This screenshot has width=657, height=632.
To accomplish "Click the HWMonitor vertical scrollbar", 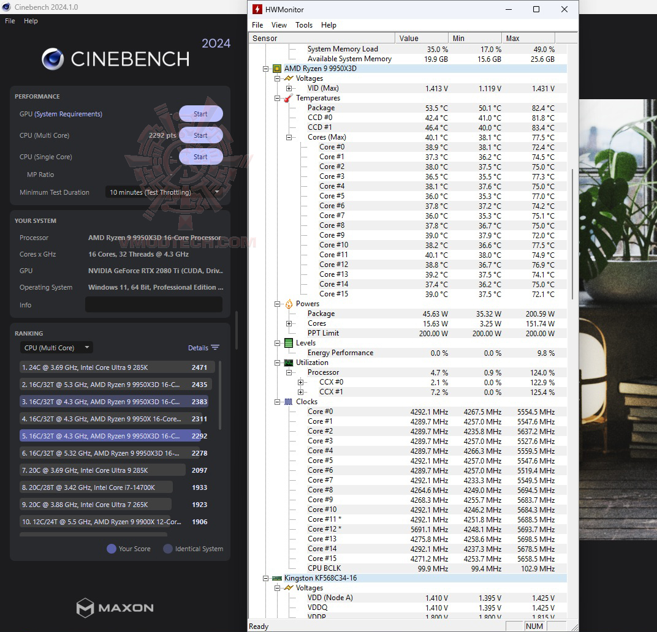I will click(x=572, y=234).
